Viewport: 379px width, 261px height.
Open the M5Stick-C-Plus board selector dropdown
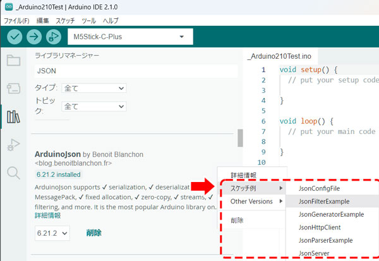click(x=130, y=37)
